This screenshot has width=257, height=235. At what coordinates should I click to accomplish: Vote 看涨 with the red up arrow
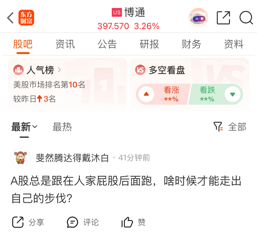coord(146,94)
